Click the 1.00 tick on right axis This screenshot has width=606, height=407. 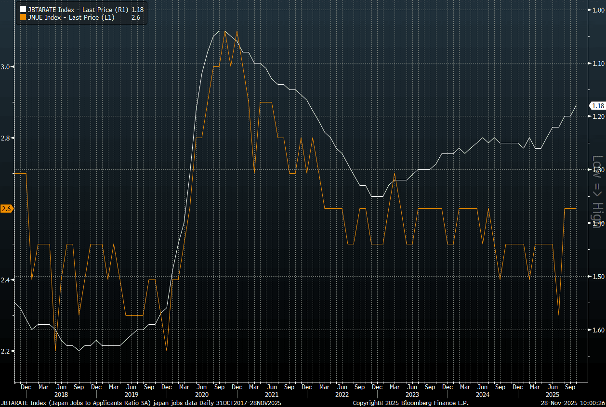click(x=599, y=10)
